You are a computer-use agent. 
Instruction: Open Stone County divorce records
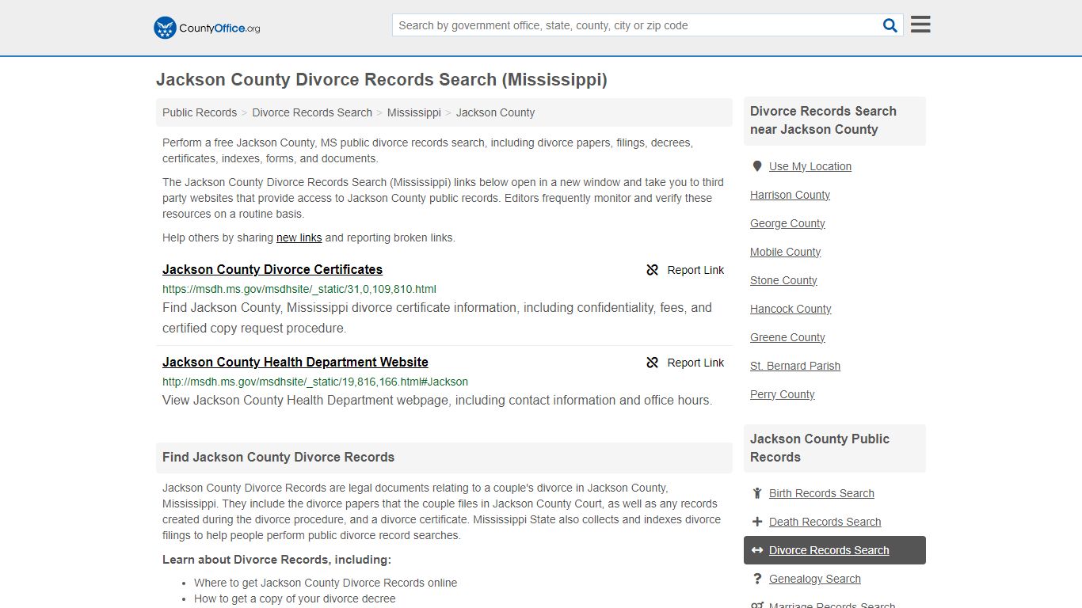coord(783,280)
